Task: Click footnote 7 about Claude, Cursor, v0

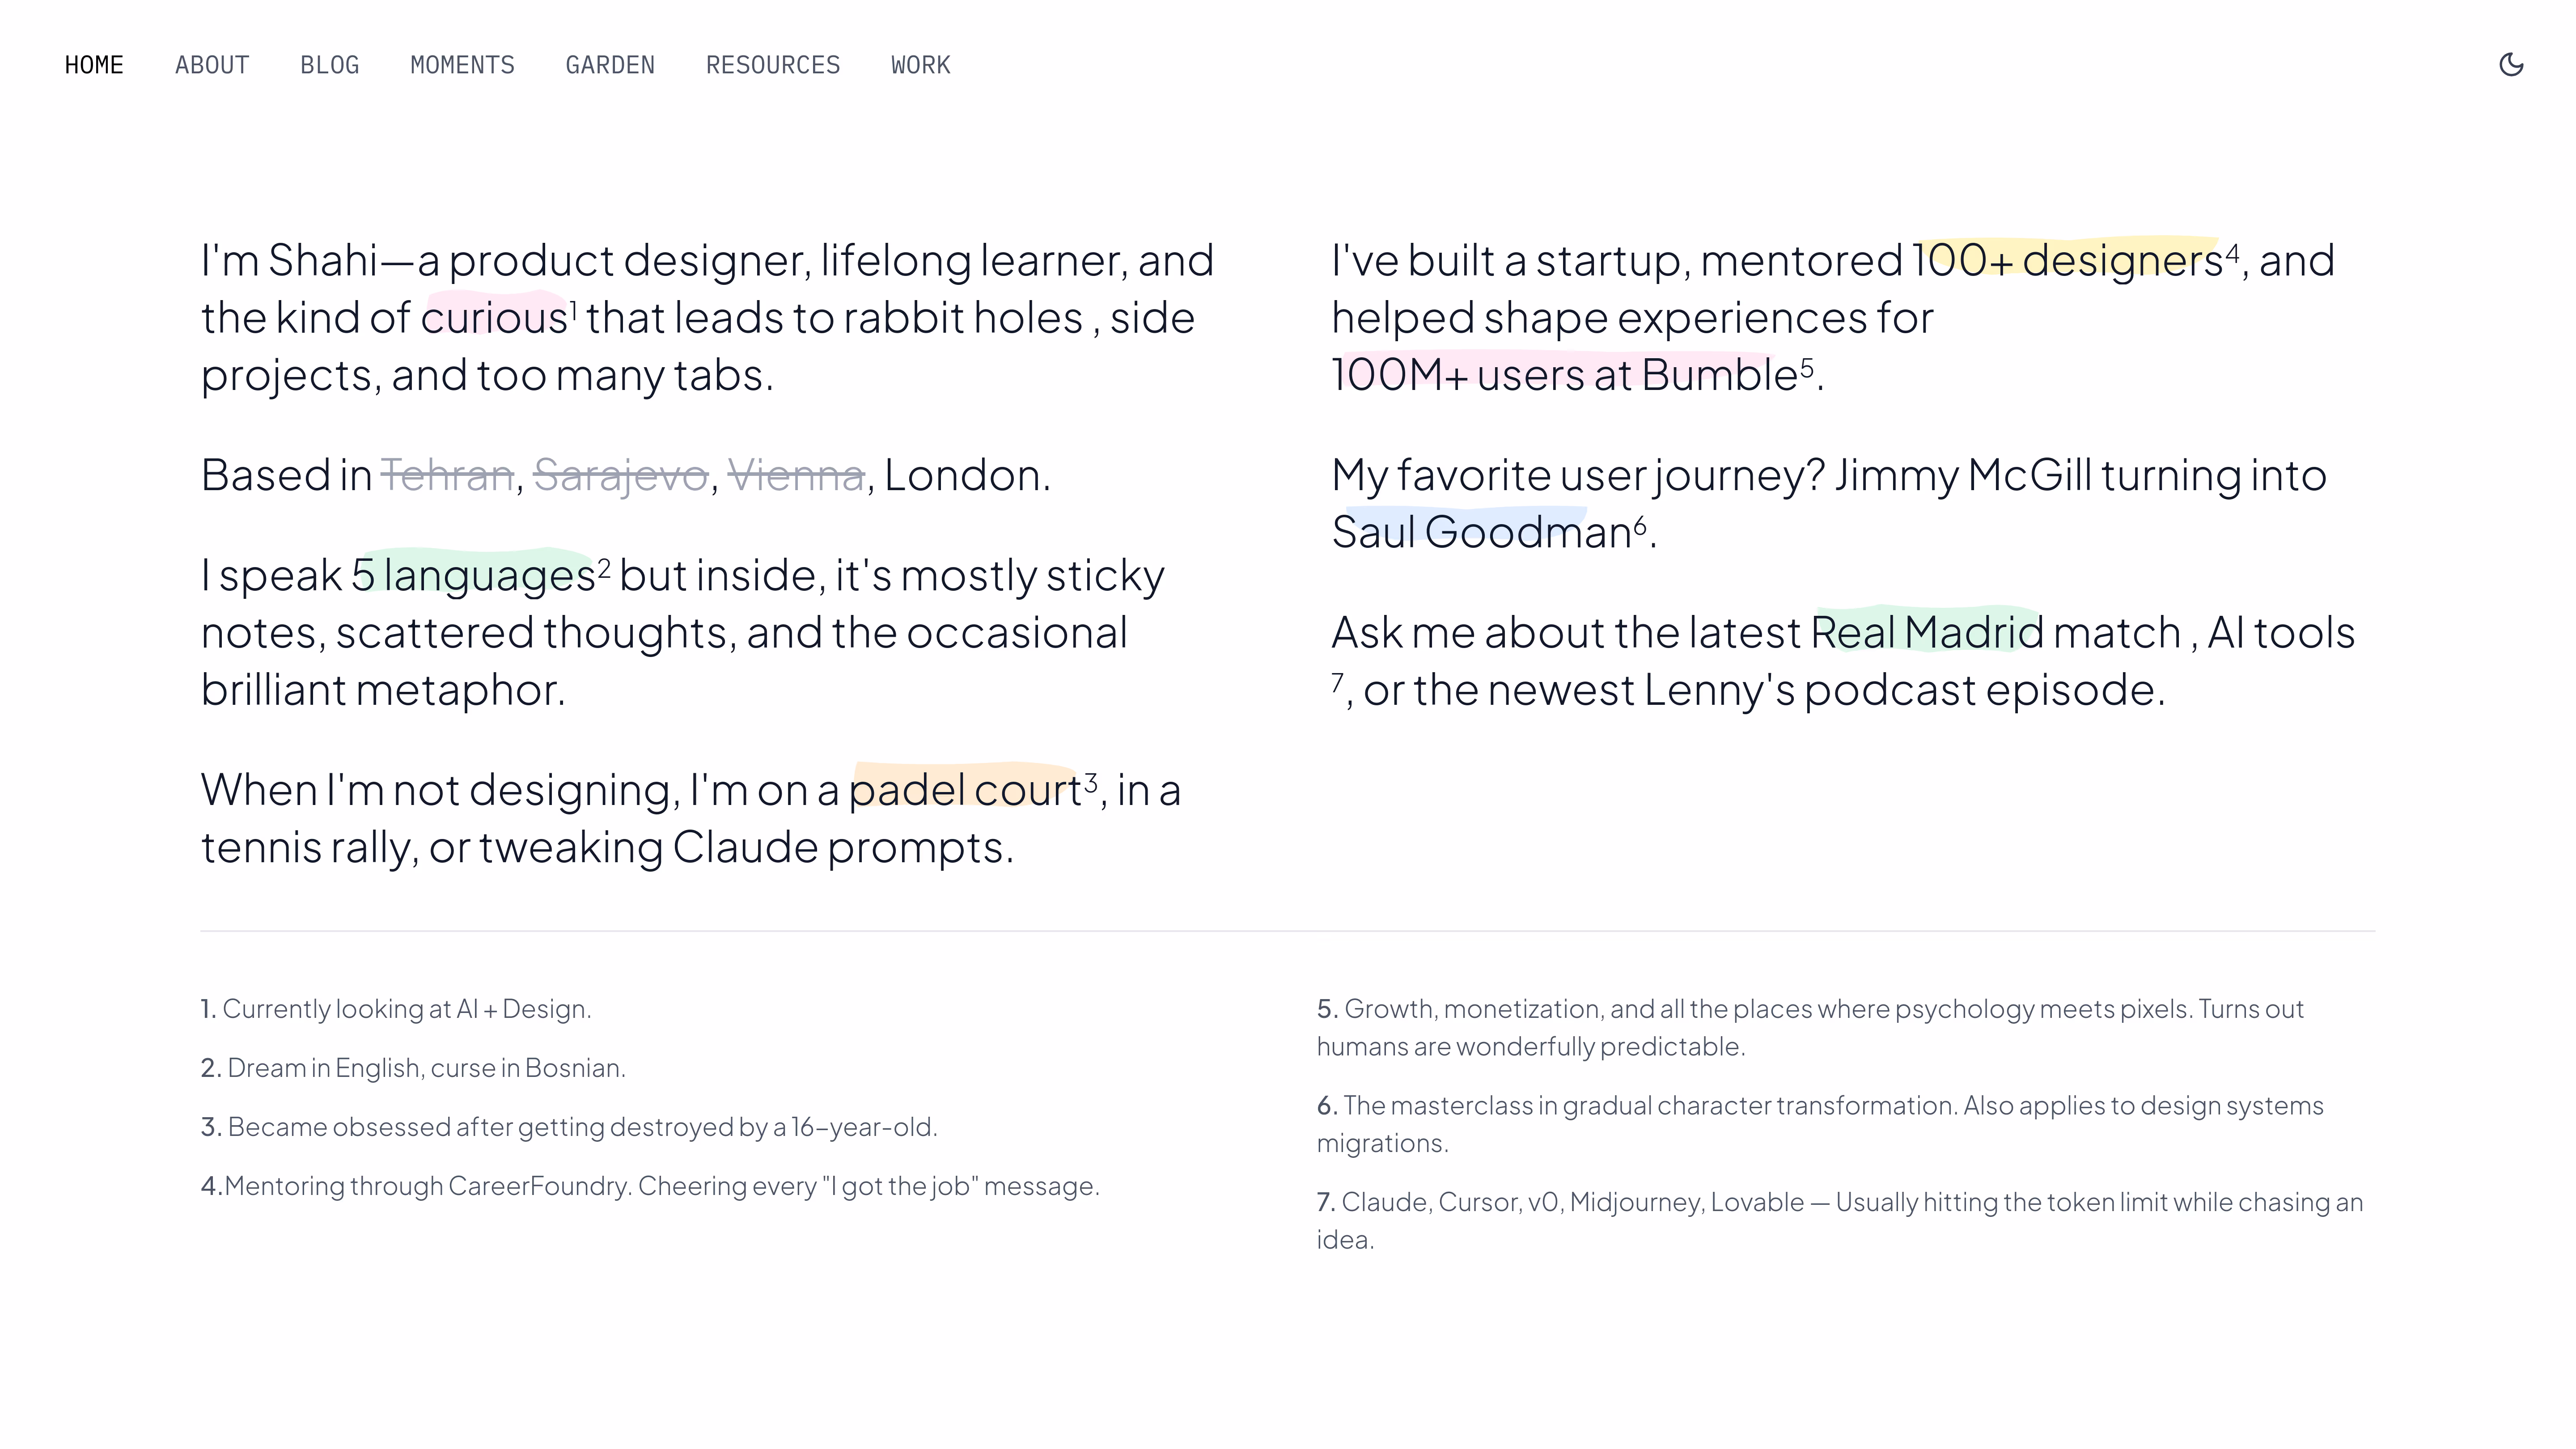Action: click(1840, 1221)
